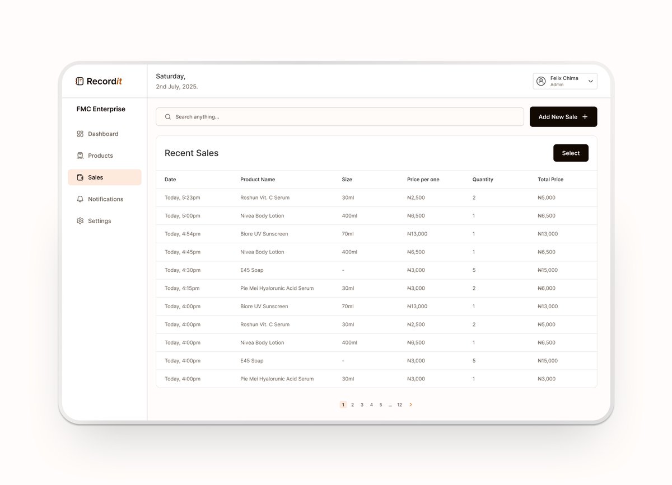
Task: Click the plus icon on Add New Sale
Action: coord(585,117)
